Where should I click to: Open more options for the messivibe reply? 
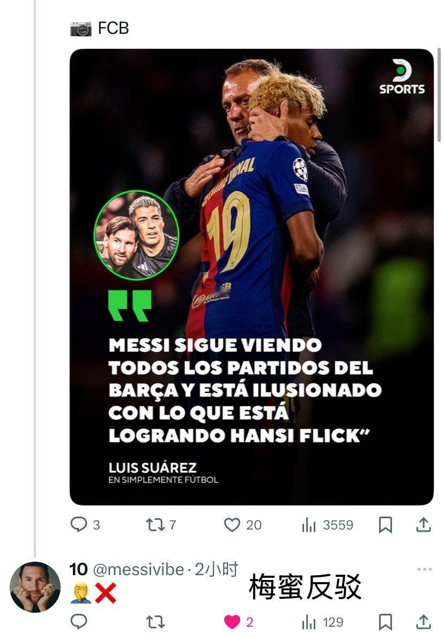tap(425, 569)
